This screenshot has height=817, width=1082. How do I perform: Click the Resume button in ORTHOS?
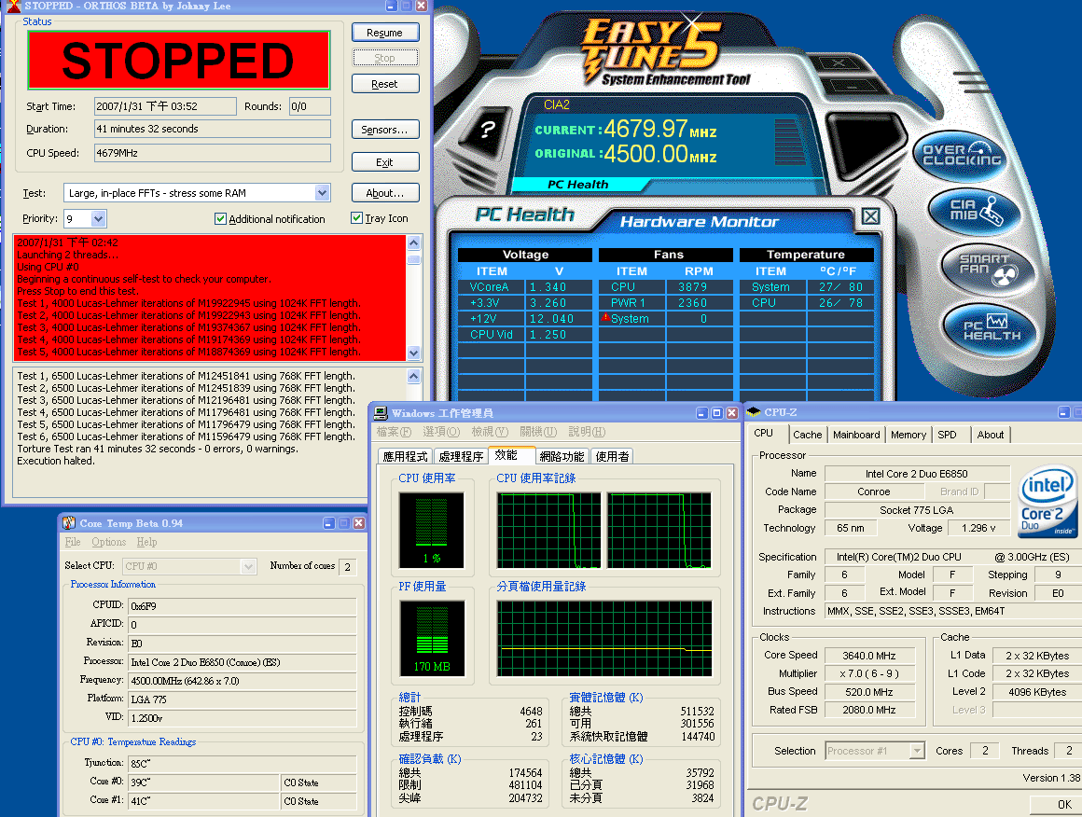pos(385,33)
